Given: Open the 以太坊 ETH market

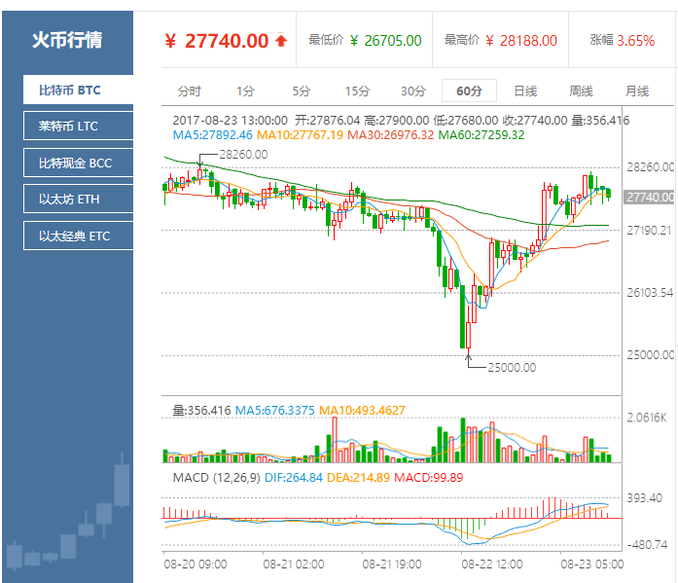Looking at the screenshot, I should (x=78, y=199).
